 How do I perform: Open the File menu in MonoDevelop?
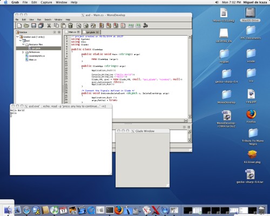[x=17, y=19]
